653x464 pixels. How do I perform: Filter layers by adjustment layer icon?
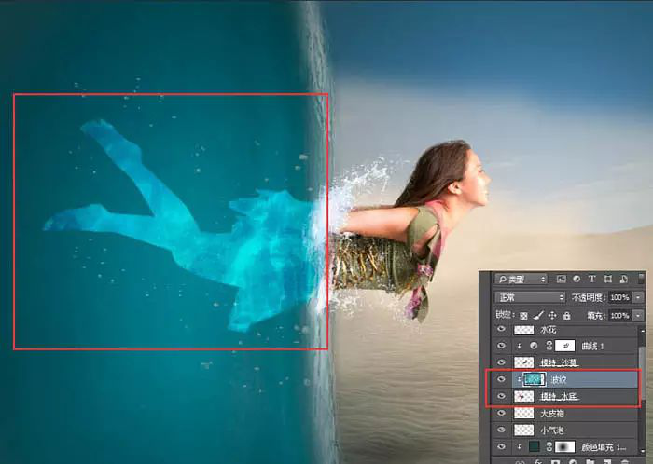577,279
